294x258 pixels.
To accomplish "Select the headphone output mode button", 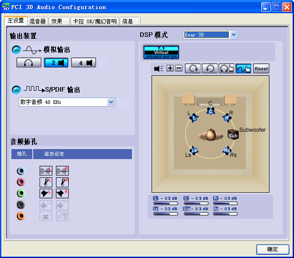I will pos(29,63).
